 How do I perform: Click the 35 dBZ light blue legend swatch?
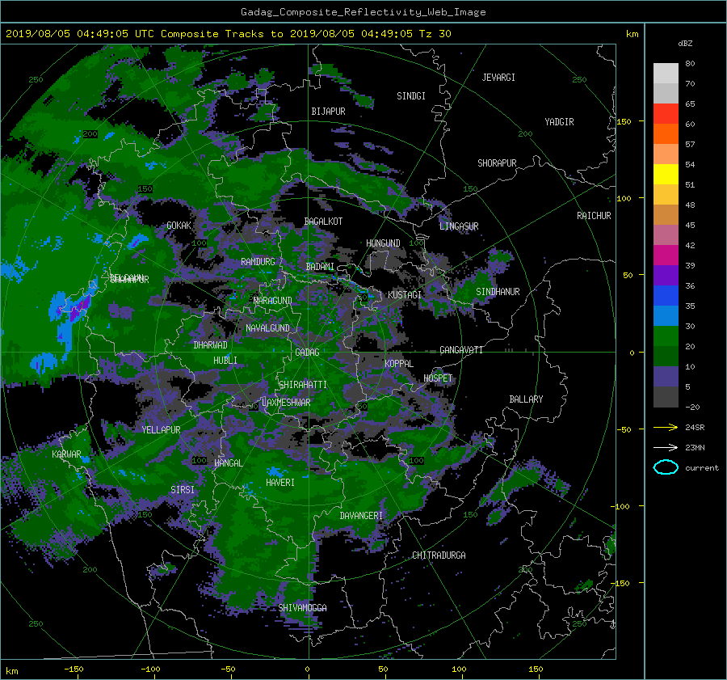pyautogui.click(x=666, y=316)
